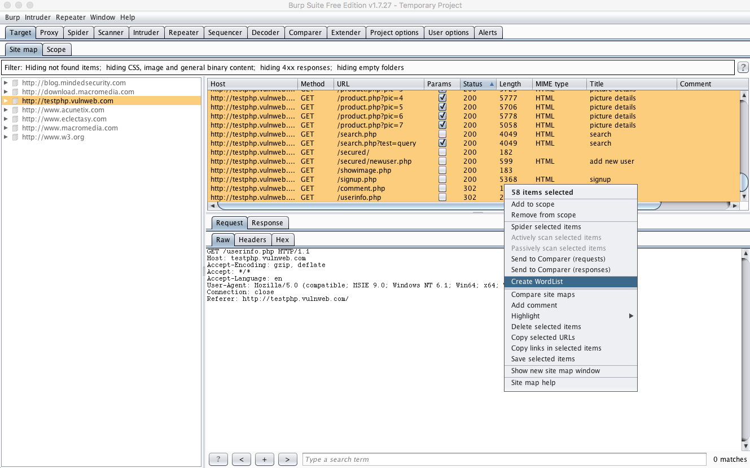This screenshot has height=468, width=750.
Task: Choose Add to scope in context menu
Action: point(533,204)
